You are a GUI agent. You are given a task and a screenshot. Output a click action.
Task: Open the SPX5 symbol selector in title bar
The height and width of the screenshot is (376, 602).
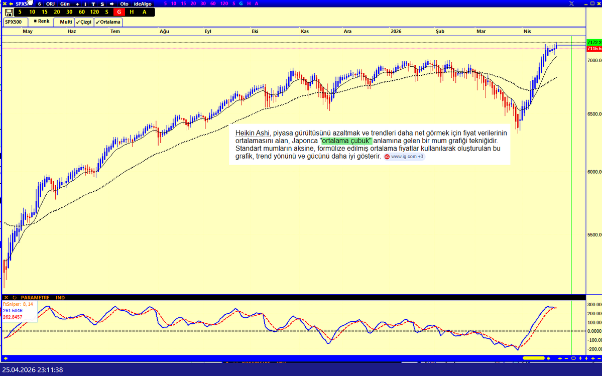[x=22, y=4]
